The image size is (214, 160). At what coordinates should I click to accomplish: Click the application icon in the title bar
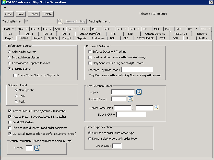(3, 2)
